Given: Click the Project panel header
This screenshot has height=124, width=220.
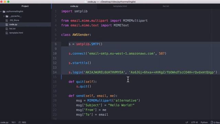Looking at the screenshot, I should pos(25,6).
